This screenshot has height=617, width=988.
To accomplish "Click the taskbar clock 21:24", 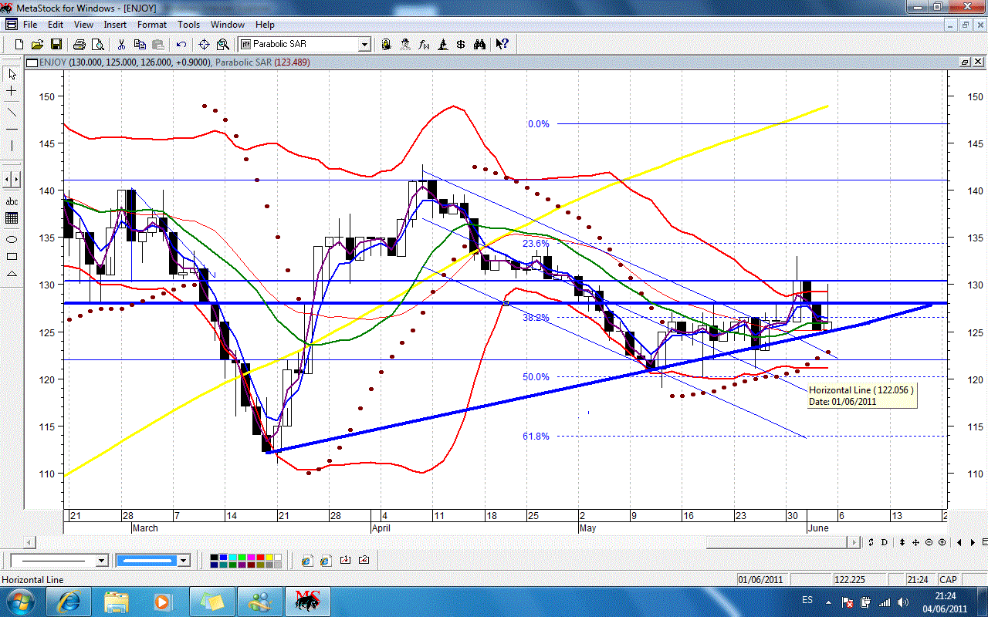I will pos(946,595).
